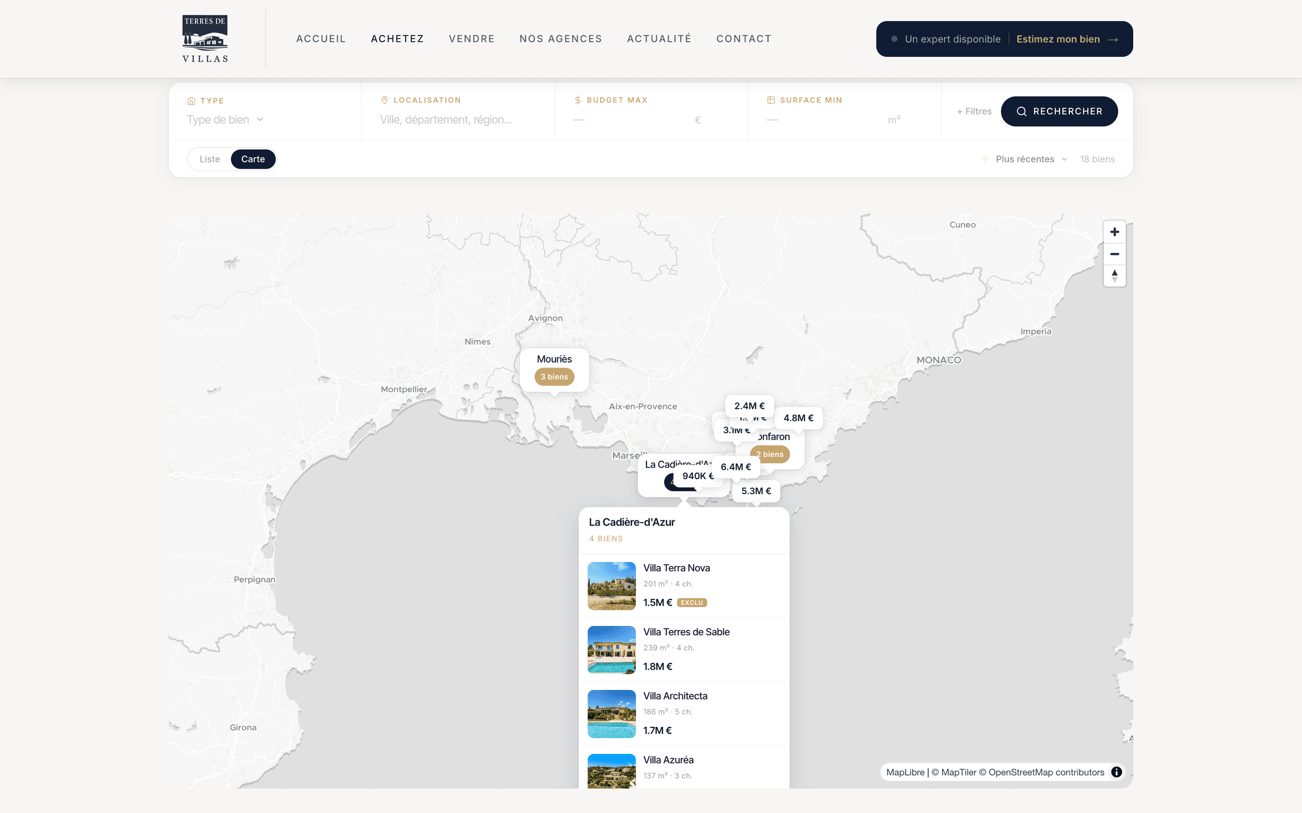
Task: Open the VENDRE menu item
Action: pos(471,38)
